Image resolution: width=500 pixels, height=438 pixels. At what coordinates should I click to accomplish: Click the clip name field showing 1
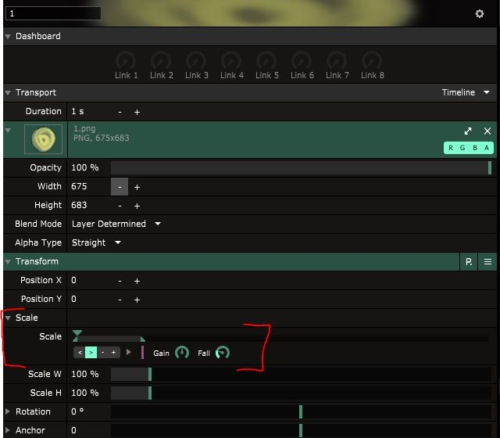[x=53, y=13]
